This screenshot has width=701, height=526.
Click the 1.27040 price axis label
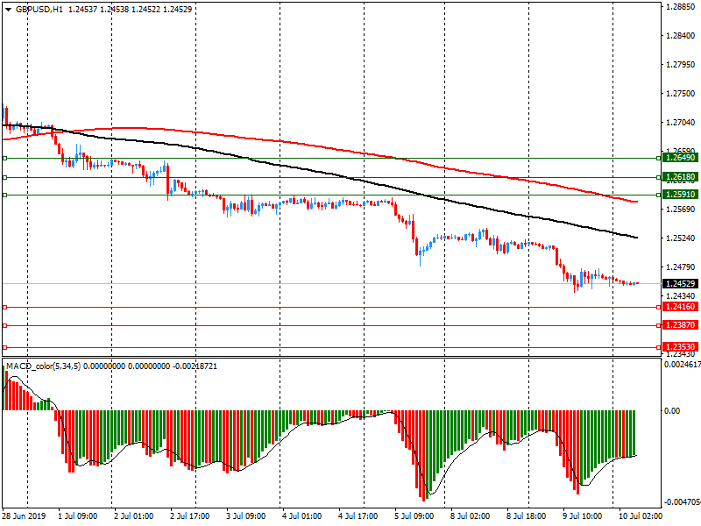tap(681, 123)
